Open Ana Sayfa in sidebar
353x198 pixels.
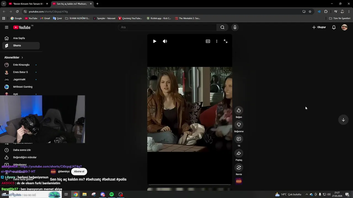(x=21, y=38)
